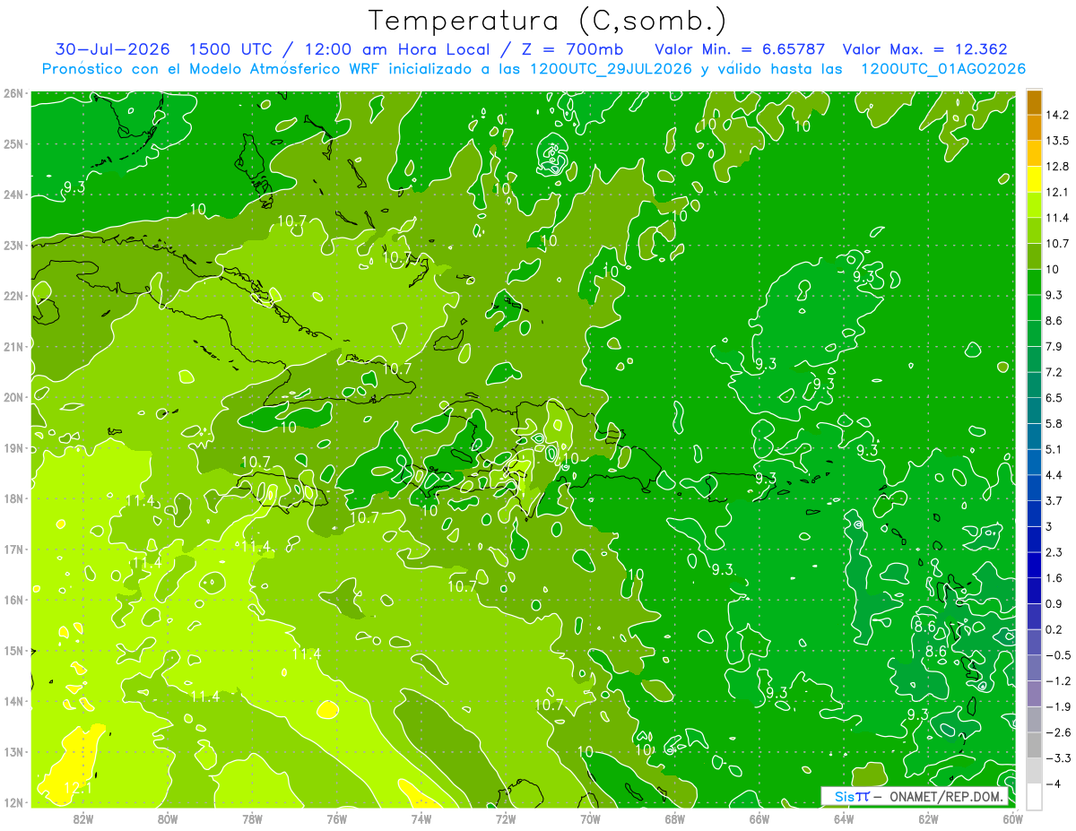The width and height of the screenshot is (1076, 831).
Task: Click the '1200UTC_29JUL2026' initialization time
Action: (610, 69)
